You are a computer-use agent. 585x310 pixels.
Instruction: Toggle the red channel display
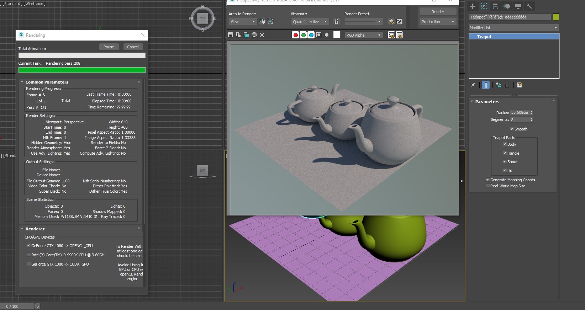pyautogui.click(x=295, y=35)
